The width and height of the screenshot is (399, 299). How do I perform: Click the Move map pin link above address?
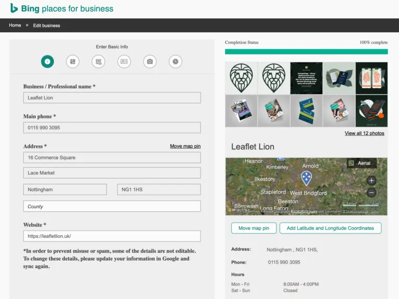tap(185, 146)
